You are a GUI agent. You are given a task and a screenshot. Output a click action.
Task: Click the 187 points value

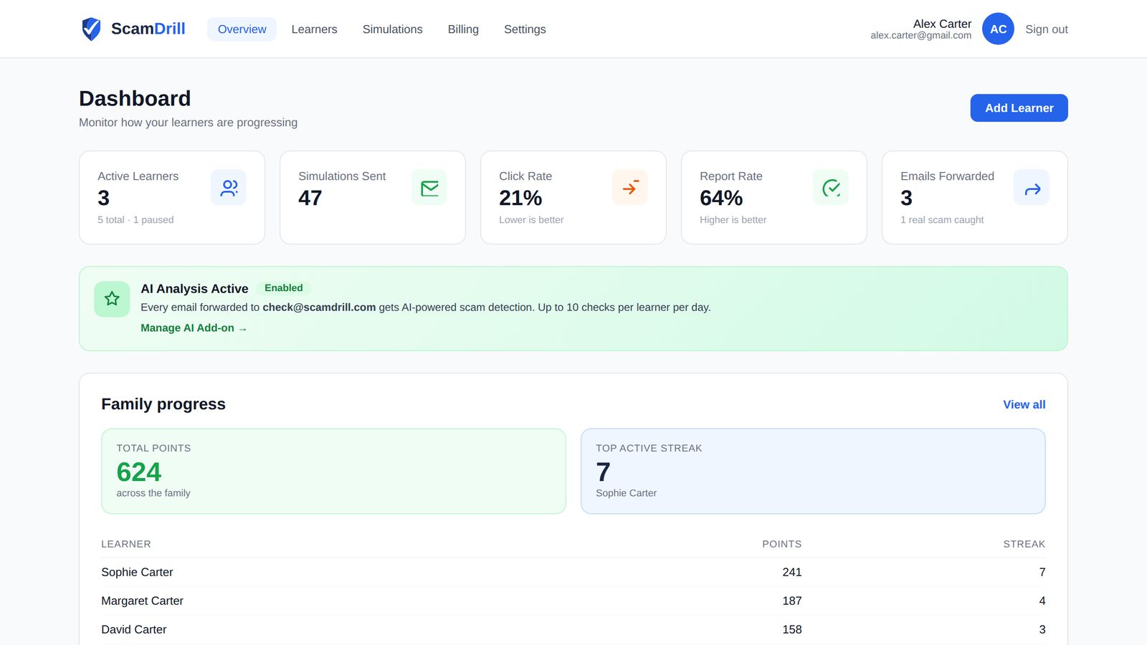coord(791,601)
